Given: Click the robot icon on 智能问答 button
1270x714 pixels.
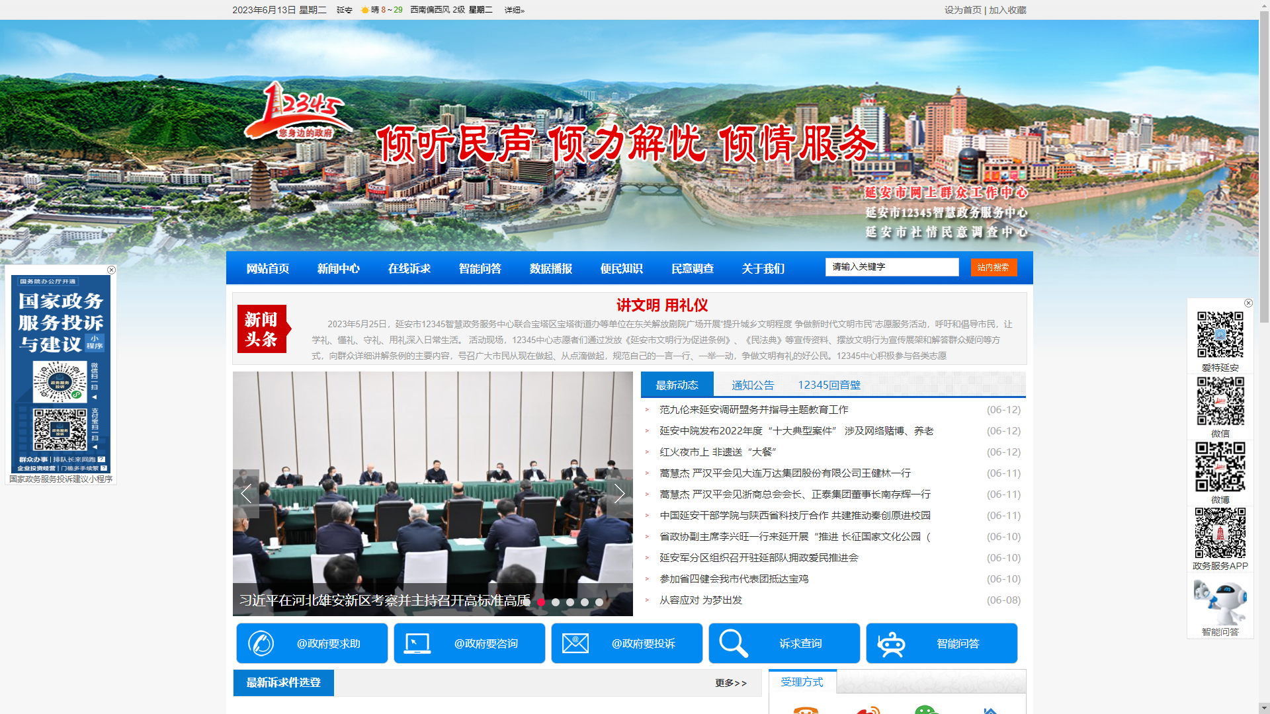Looking at the screenshot, I should coord(891,644).
